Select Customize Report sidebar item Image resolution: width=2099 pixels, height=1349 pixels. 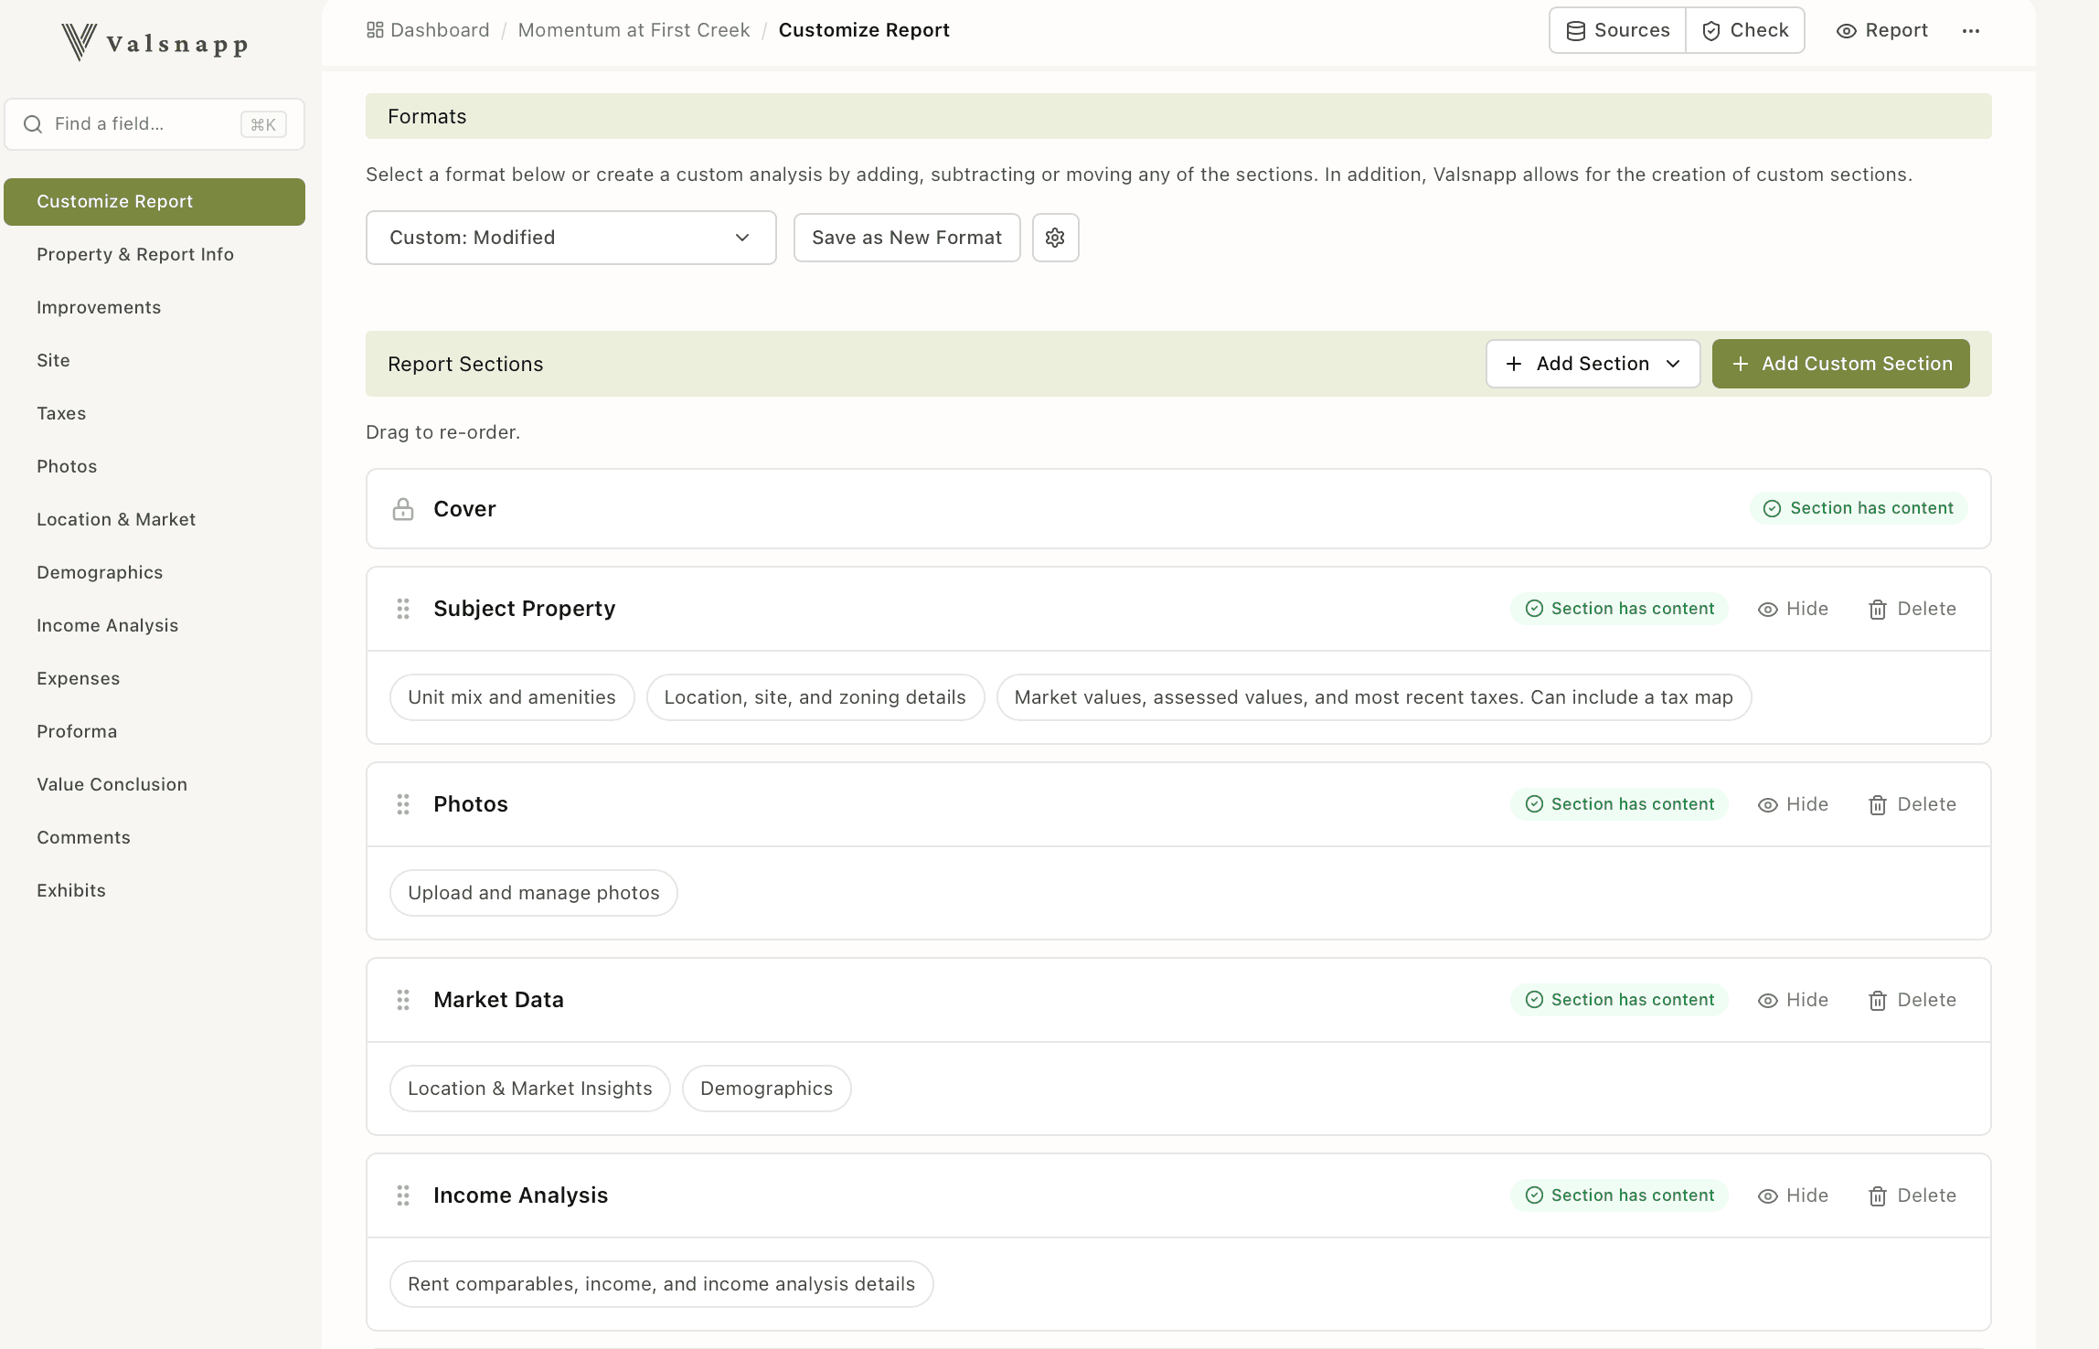tap(154, 202)
